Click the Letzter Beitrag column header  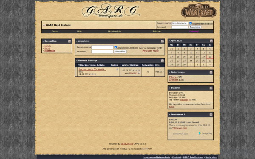[x=130, y=65]
